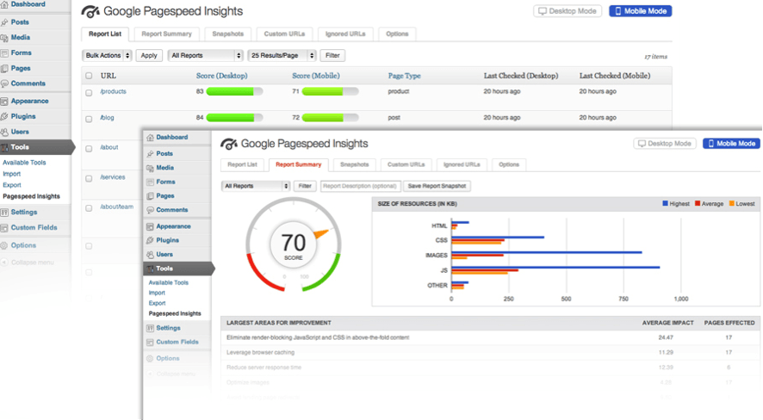Click the Settings icon in the front window sidebar
This screenshot has width=763, height=420.
pyautogui.click(x=150, y=328)
